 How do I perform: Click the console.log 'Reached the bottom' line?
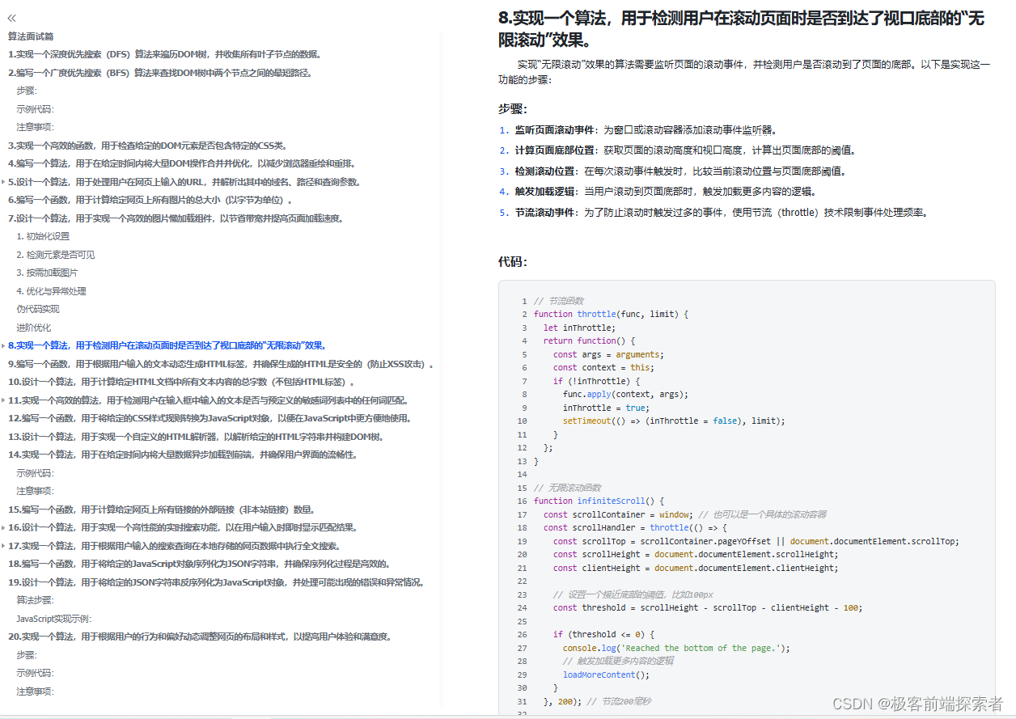(x=676, y=648)
